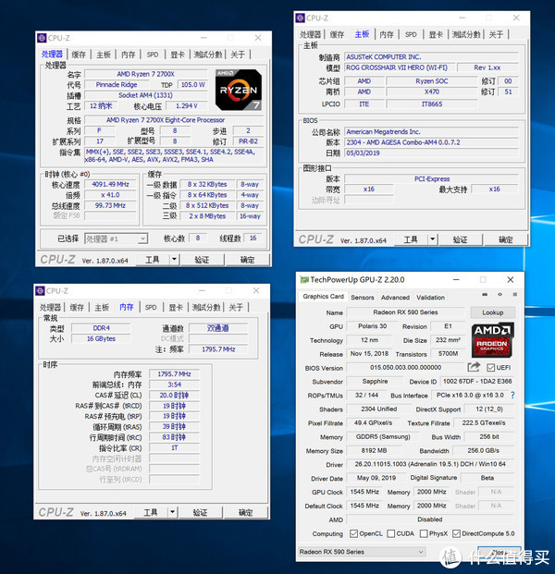The width and height of the screenshot is (555, 574).
Task: Open 显卡 tab in the mainboard window
Action: [436, 34]
